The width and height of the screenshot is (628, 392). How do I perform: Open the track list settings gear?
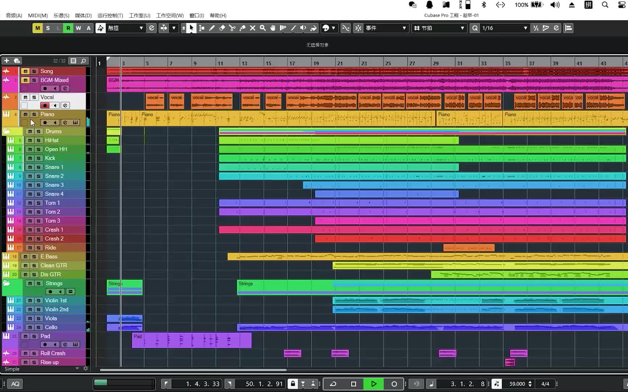point(86,368)
